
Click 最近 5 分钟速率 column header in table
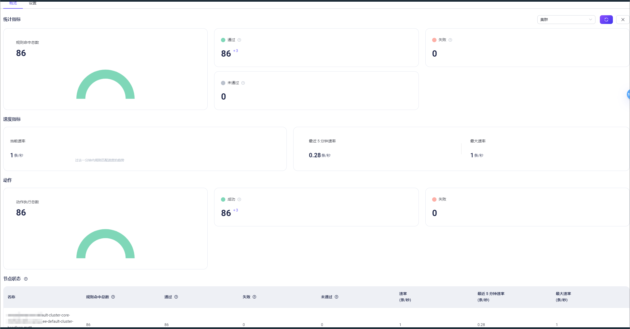pyautogui.click(x=491, y=297)
